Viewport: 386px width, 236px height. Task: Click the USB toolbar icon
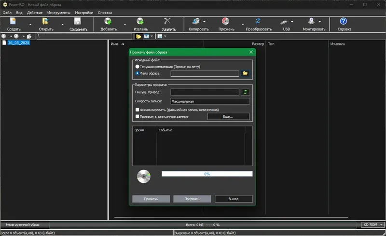(x=284, y=22)
